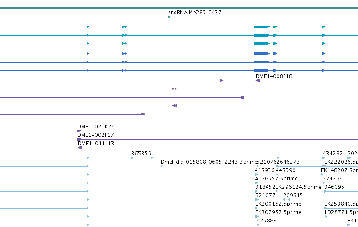
Task: Select the 445590 feature label
Action: click(286, 170)
